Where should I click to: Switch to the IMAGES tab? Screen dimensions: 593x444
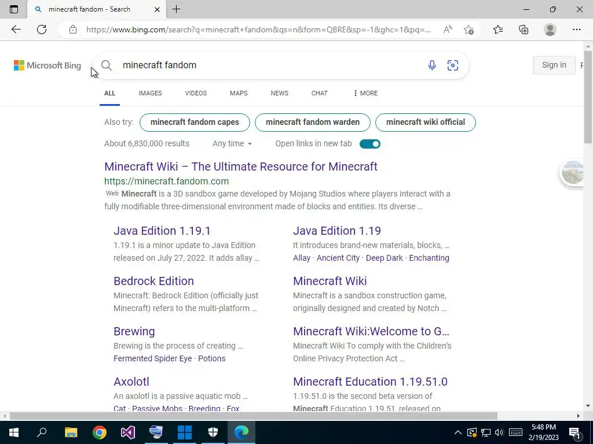150,93
